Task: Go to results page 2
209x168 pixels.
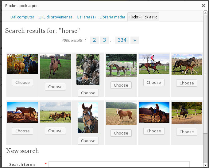Action: (94, 40)
